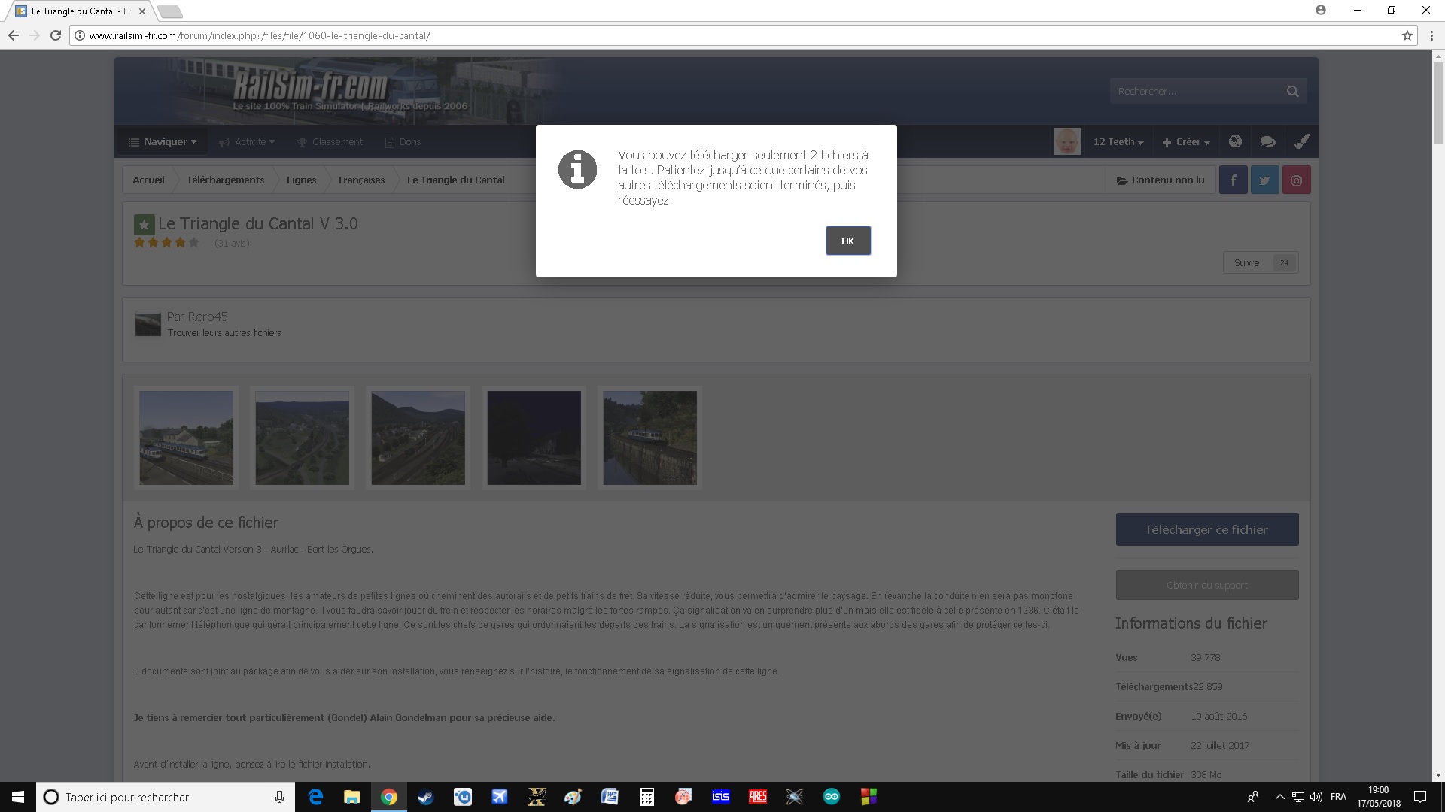Viewport: 1445px width, 812px height.
Task: Open the fifth screenshot thumbnail with river
Action: (x=650, y=438)
